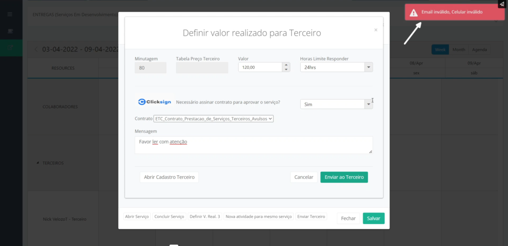Go to previous week with the left chevron
508x246 pixels.
[36, 49]
